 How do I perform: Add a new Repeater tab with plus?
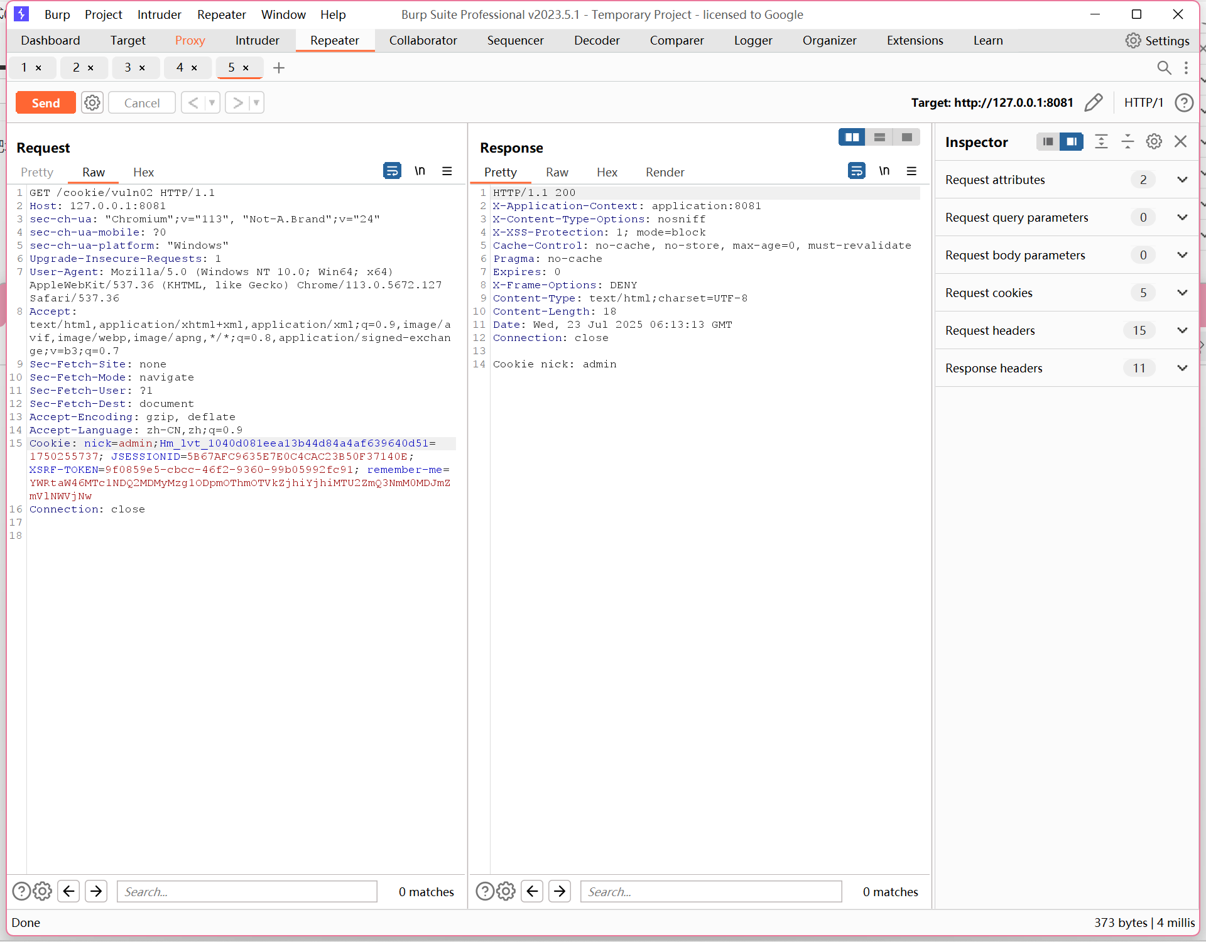coord(279,68)
